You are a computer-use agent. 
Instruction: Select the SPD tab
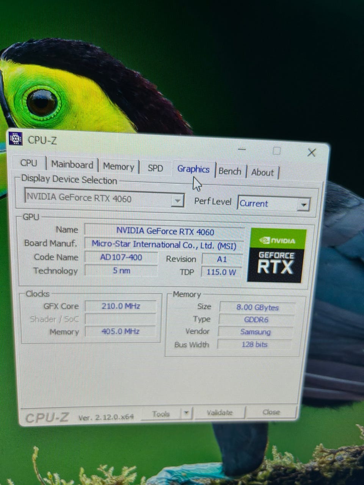(x=155, y=168)
